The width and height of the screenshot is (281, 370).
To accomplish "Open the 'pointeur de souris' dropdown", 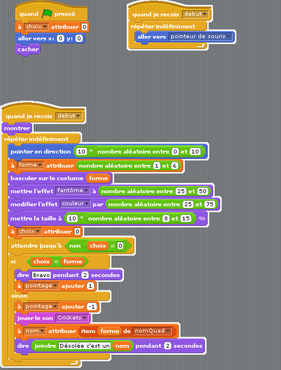I will pyautogui.click(x=201, y=36).
